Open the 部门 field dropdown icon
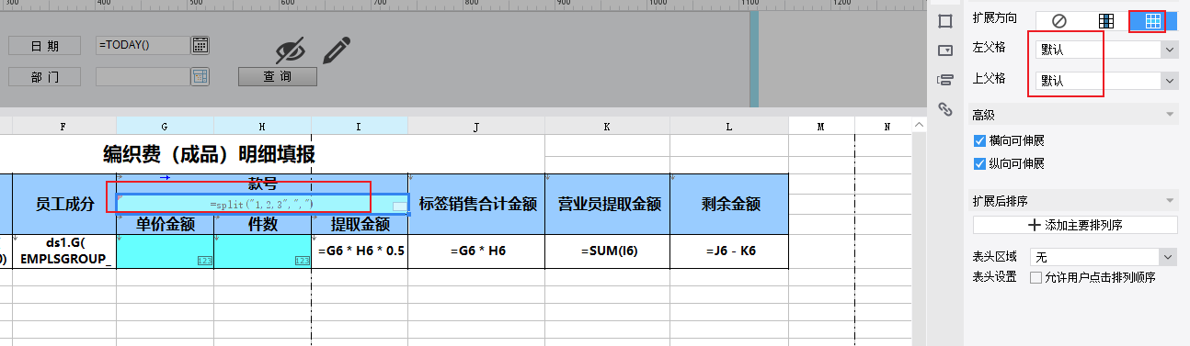Viewport: 1190px width, 346px height. pos(200,76)
